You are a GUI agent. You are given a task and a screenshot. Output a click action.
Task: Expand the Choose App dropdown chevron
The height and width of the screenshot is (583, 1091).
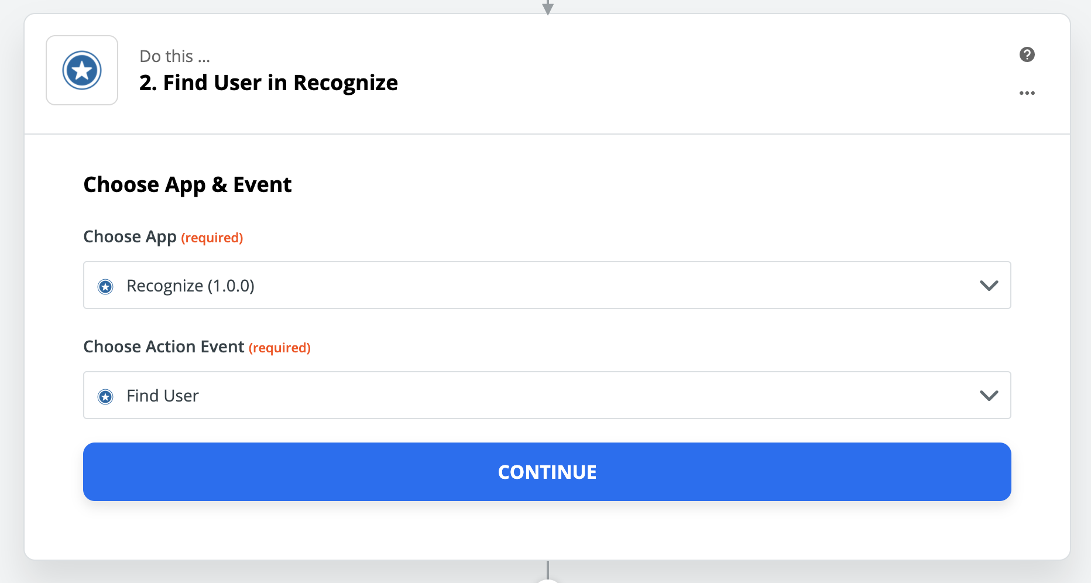pyautogui.click(x=989, y=286)
